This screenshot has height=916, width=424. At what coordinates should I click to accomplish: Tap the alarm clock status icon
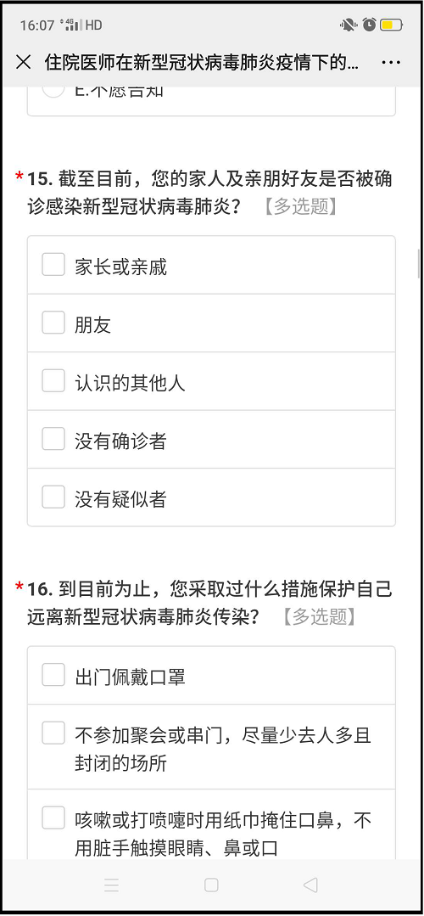(x=369, y=25)
